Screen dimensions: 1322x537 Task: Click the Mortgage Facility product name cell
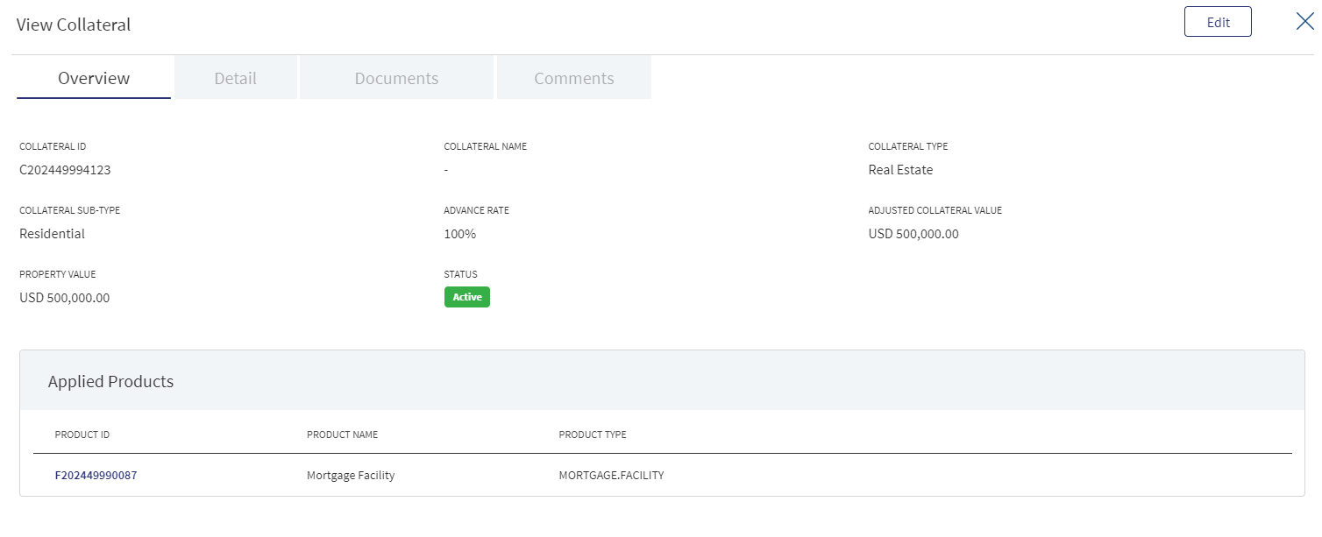click(x=351, y=476)
